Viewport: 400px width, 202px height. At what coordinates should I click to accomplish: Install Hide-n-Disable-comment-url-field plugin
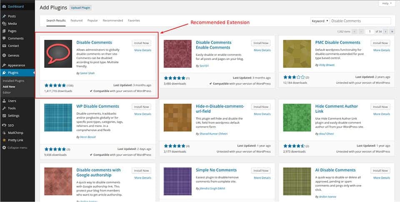[x=261, y=107]
